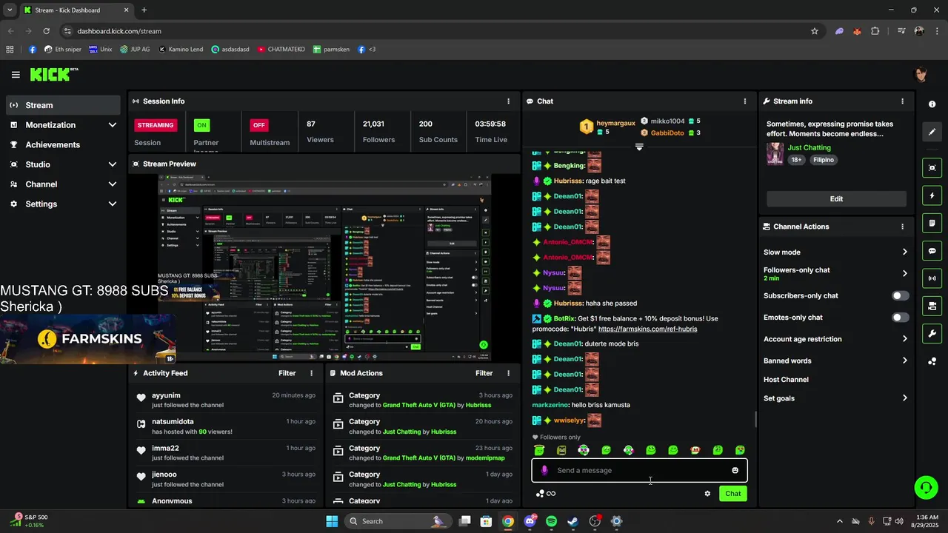948x533 pixels.
Task: Toggle the broadcast signal widget icon
Action: 932,278
